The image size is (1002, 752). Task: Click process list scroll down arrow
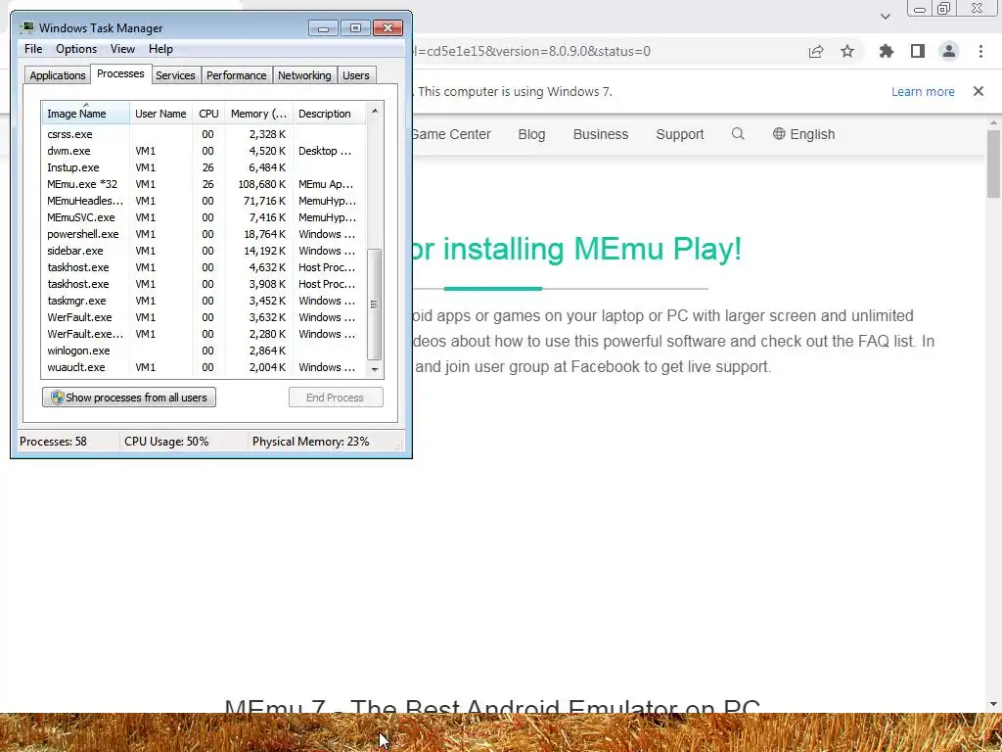tap(375, 369)
